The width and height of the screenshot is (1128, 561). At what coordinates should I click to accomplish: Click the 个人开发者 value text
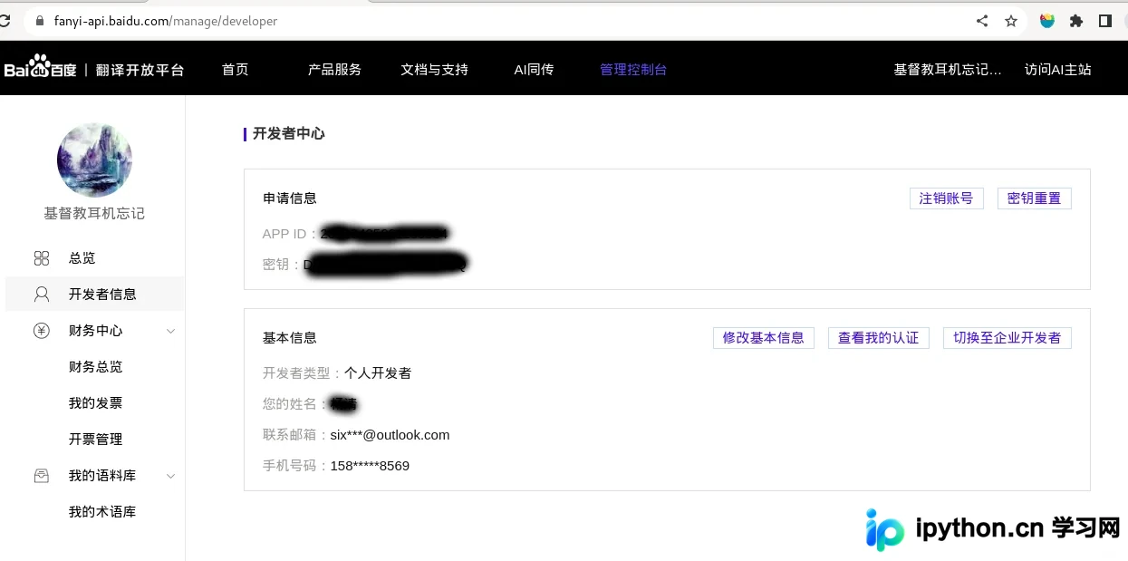pyautogui.click(x=378, y=373)
